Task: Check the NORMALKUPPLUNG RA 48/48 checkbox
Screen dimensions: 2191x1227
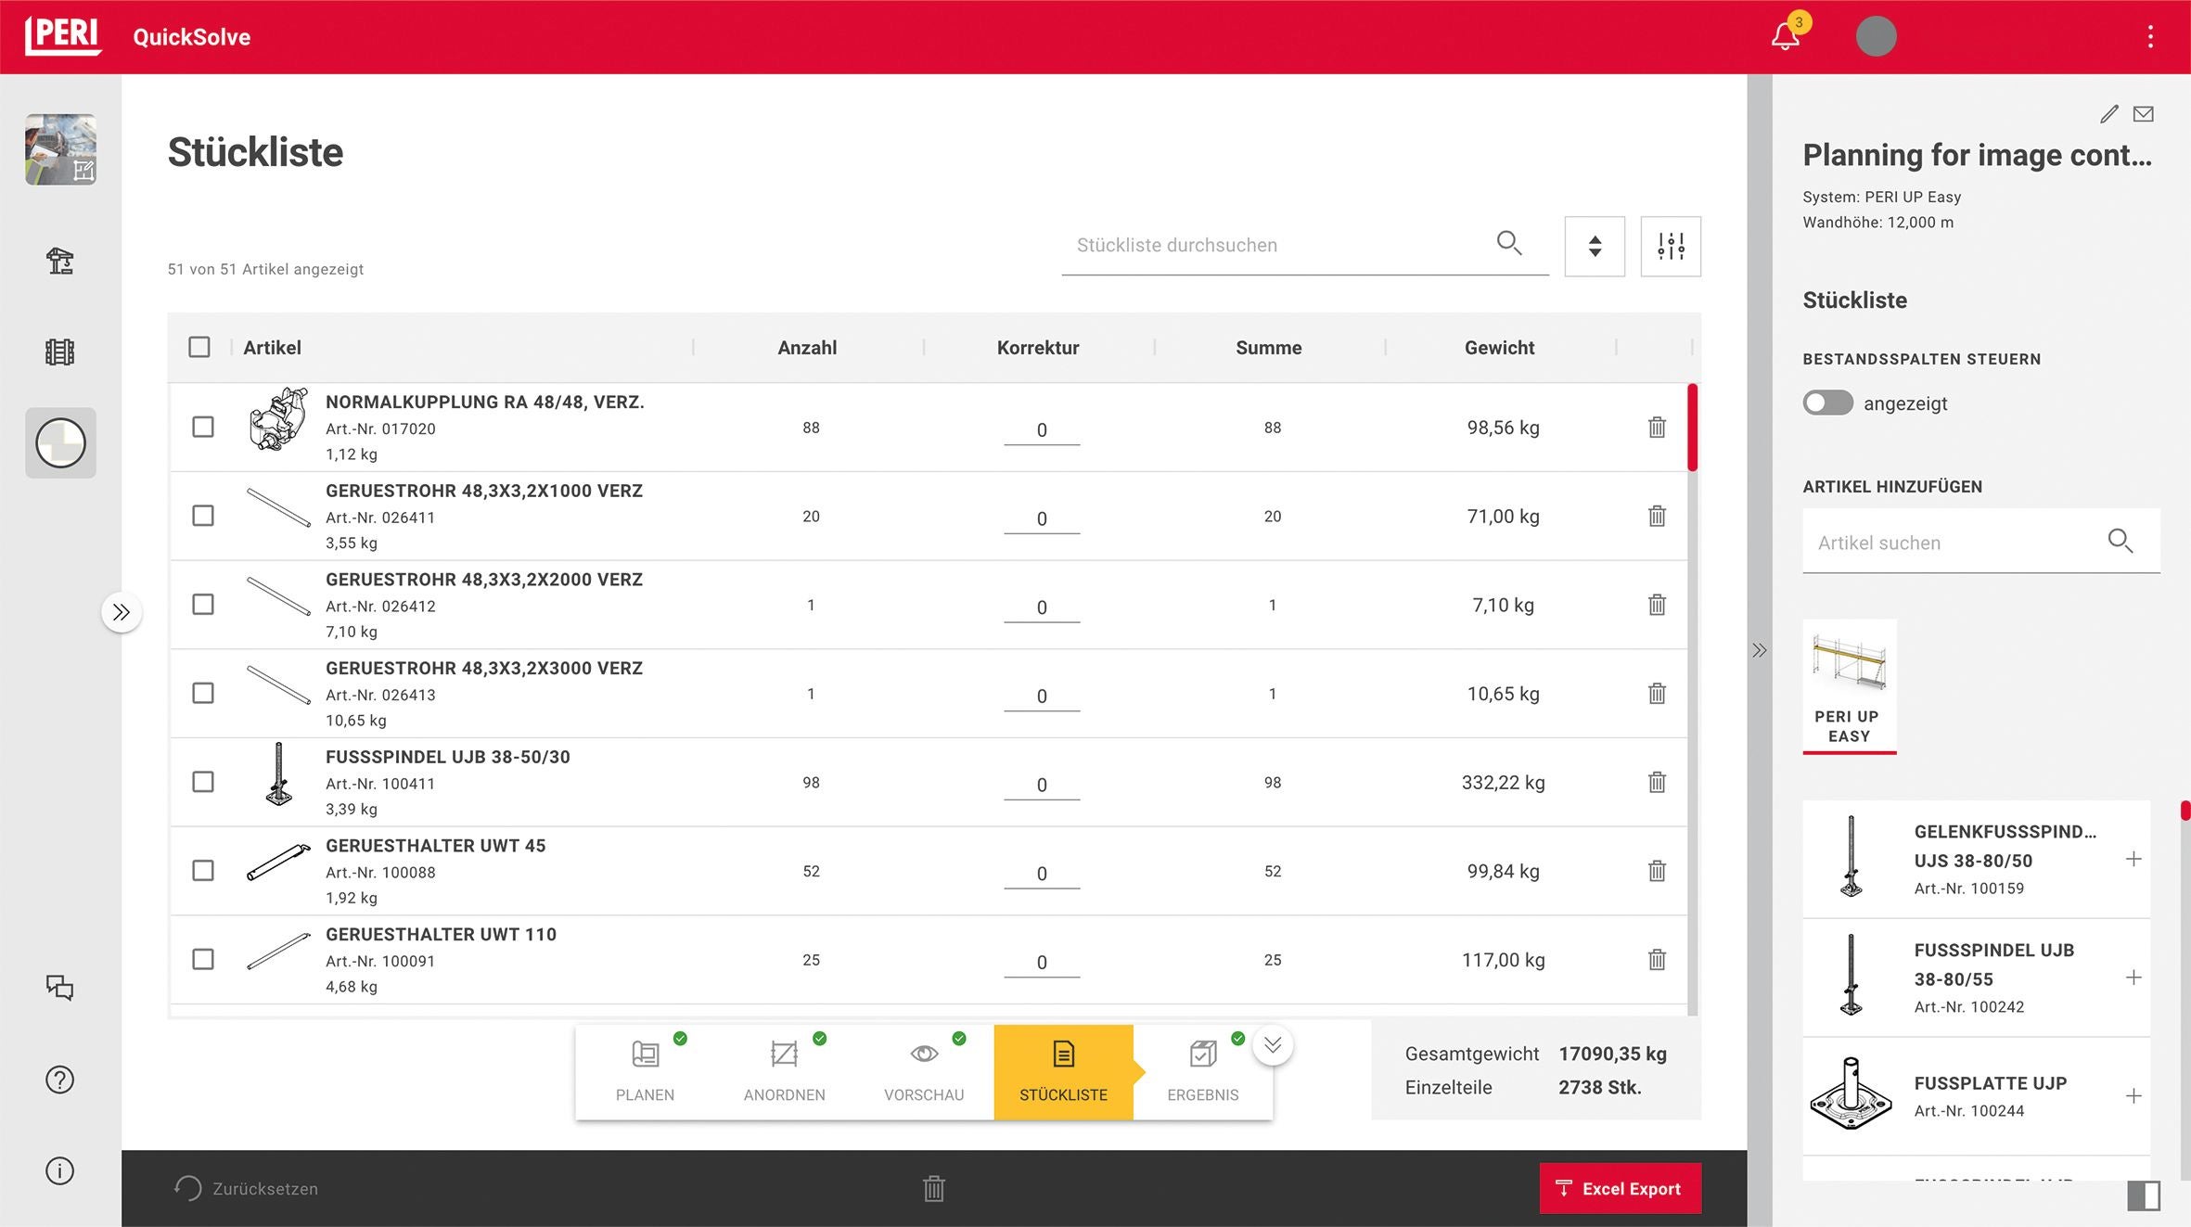Action: click(x=203, y=427)
